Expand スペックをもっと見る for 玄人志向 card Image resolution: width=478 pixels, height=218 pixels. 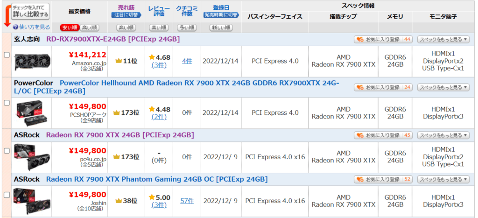pos(443,40)
